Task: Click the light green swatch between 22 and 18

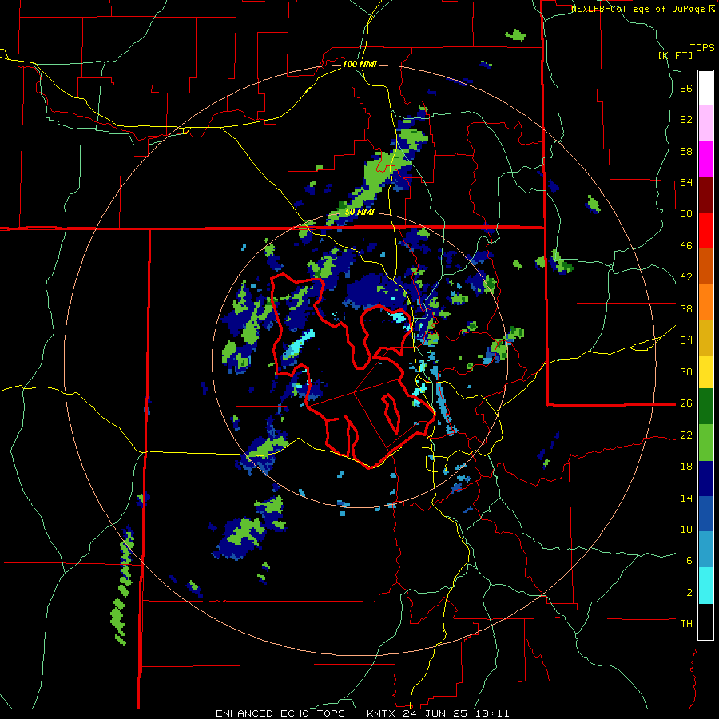Action: [705, 443]
